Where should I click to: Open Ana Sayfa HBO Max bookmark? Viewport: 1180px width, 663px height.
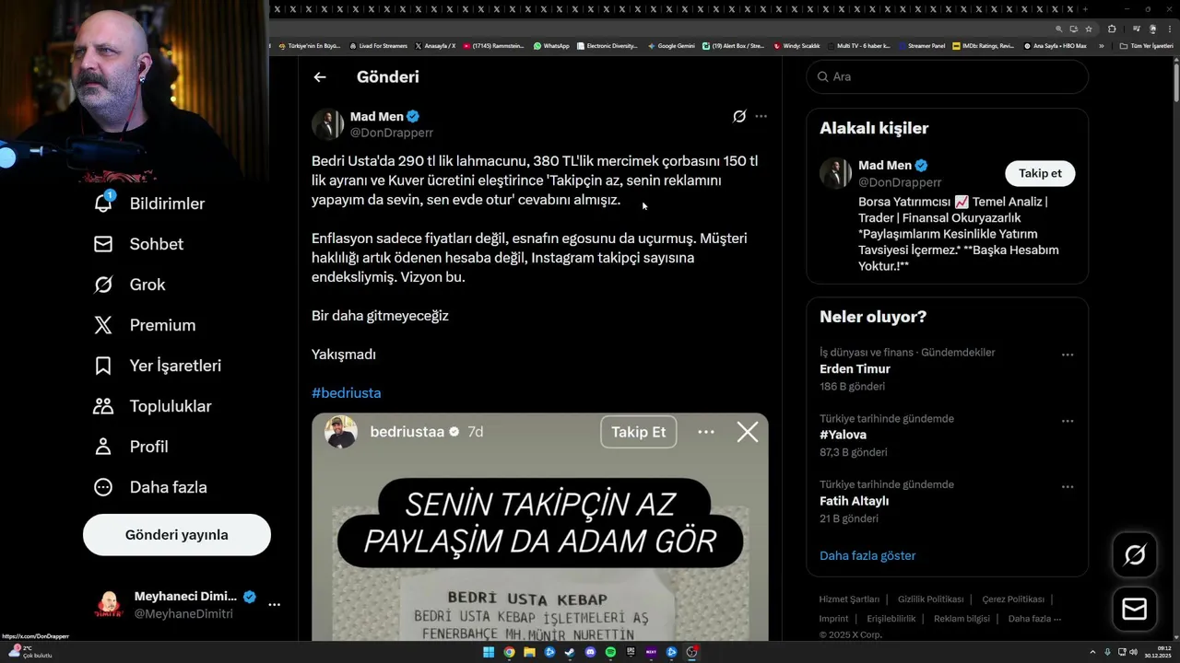pos(1056,46)
